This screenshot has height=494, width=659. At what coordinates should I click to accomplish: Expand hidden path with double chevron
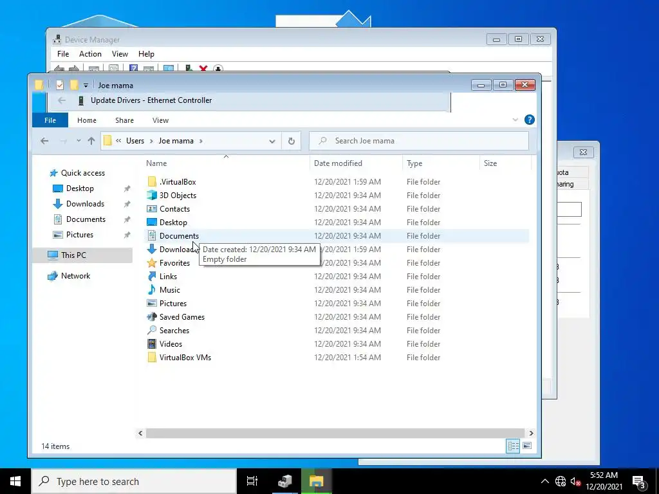click(119, 141)
